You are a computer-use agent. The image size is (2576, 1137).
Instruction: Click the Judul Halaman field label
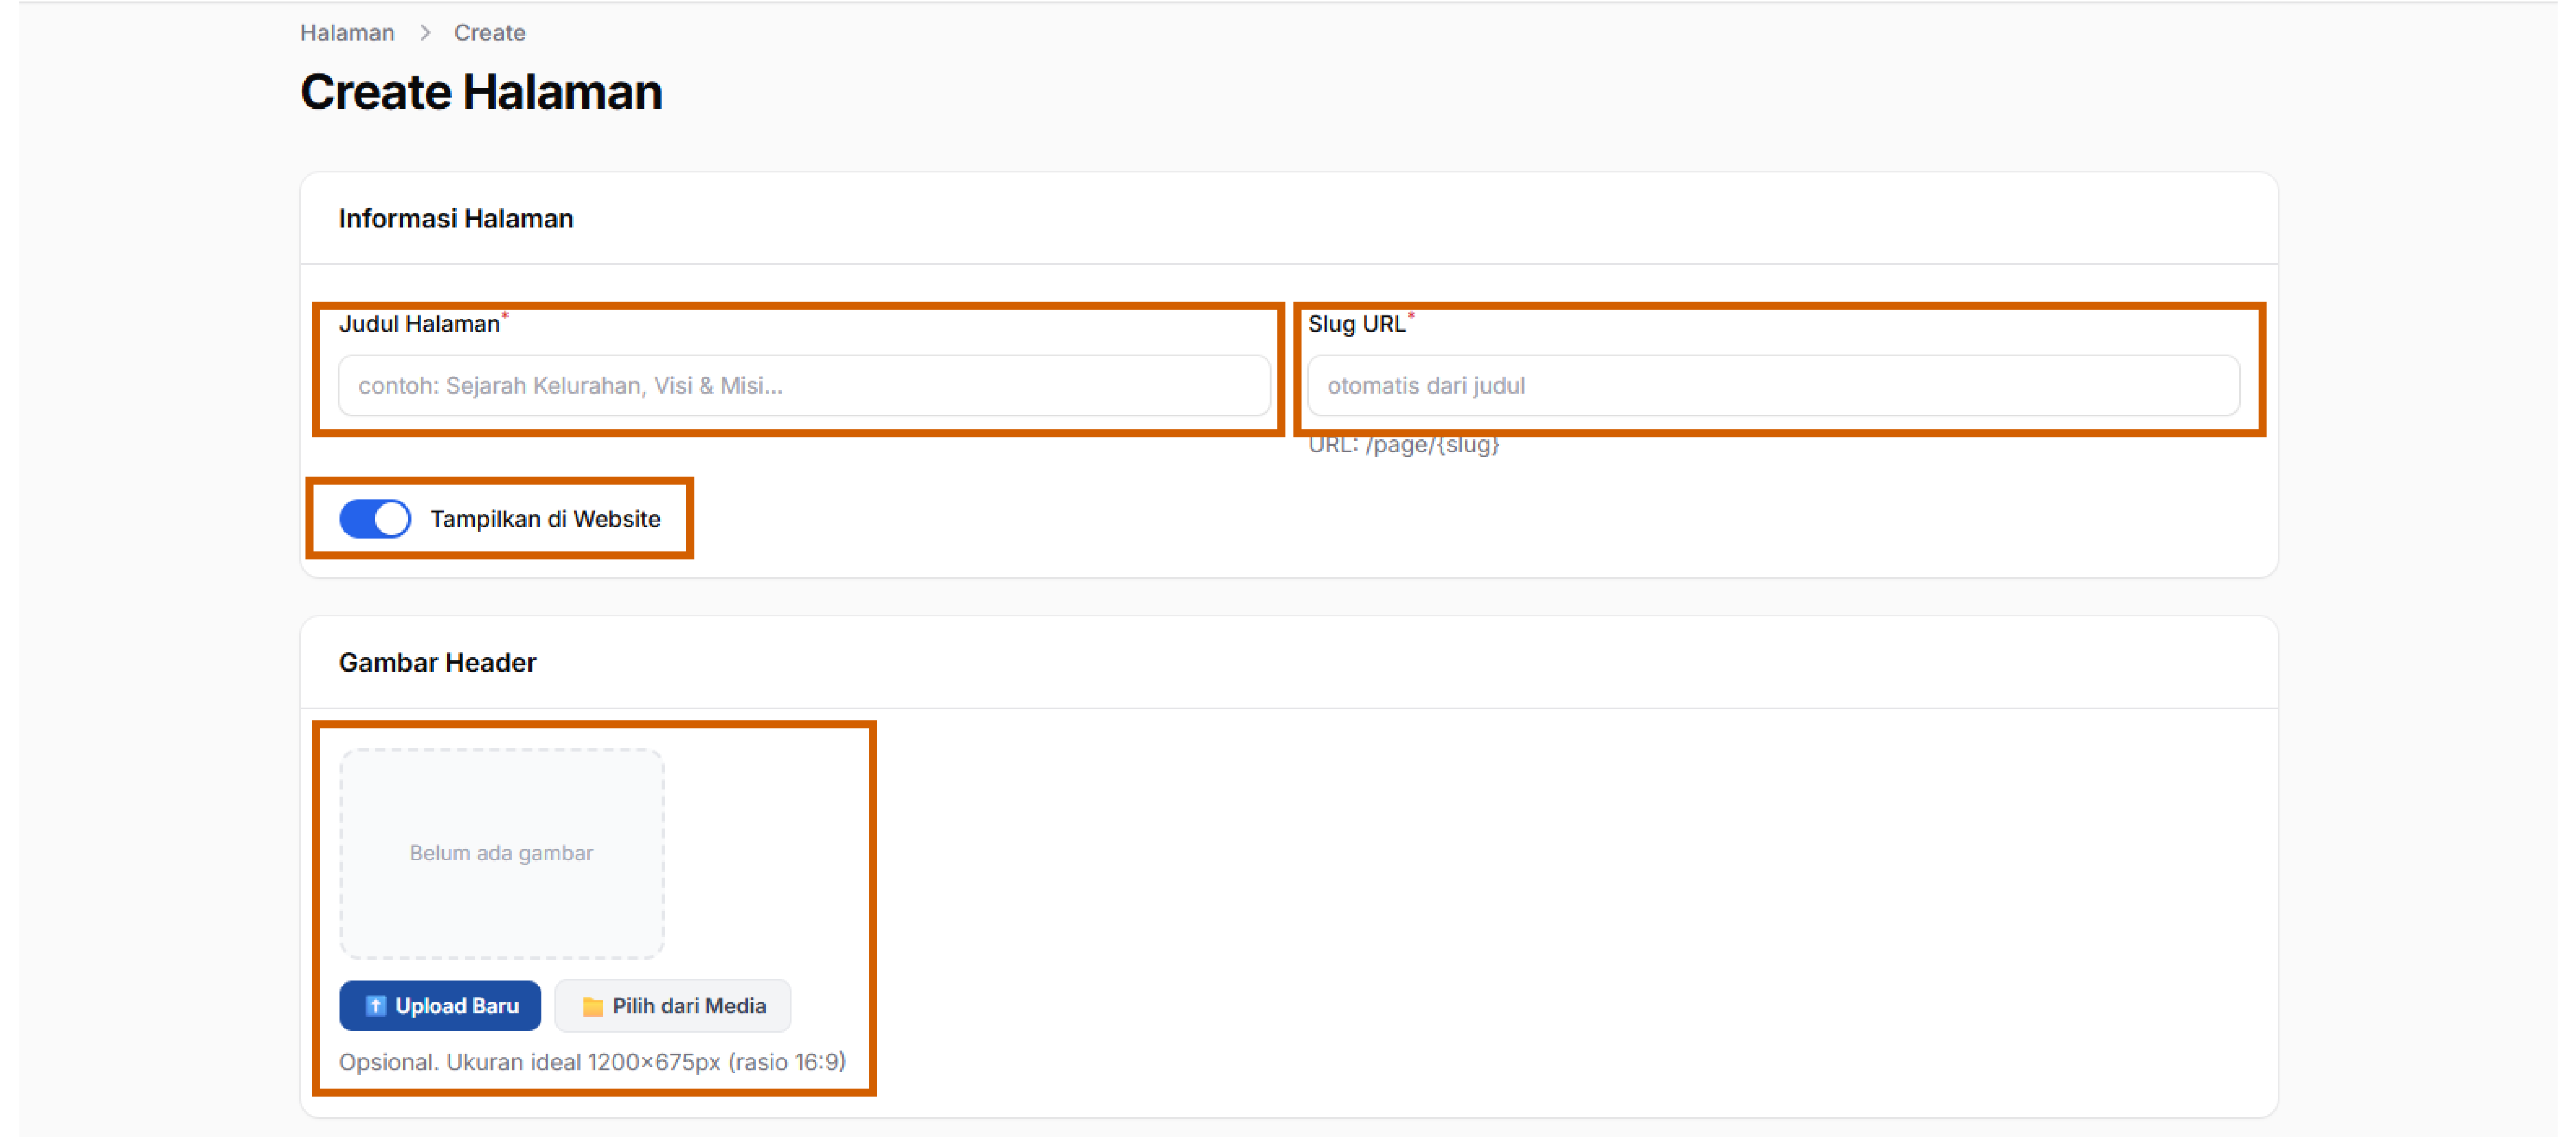pyautogui.click(x=419, y=324)
